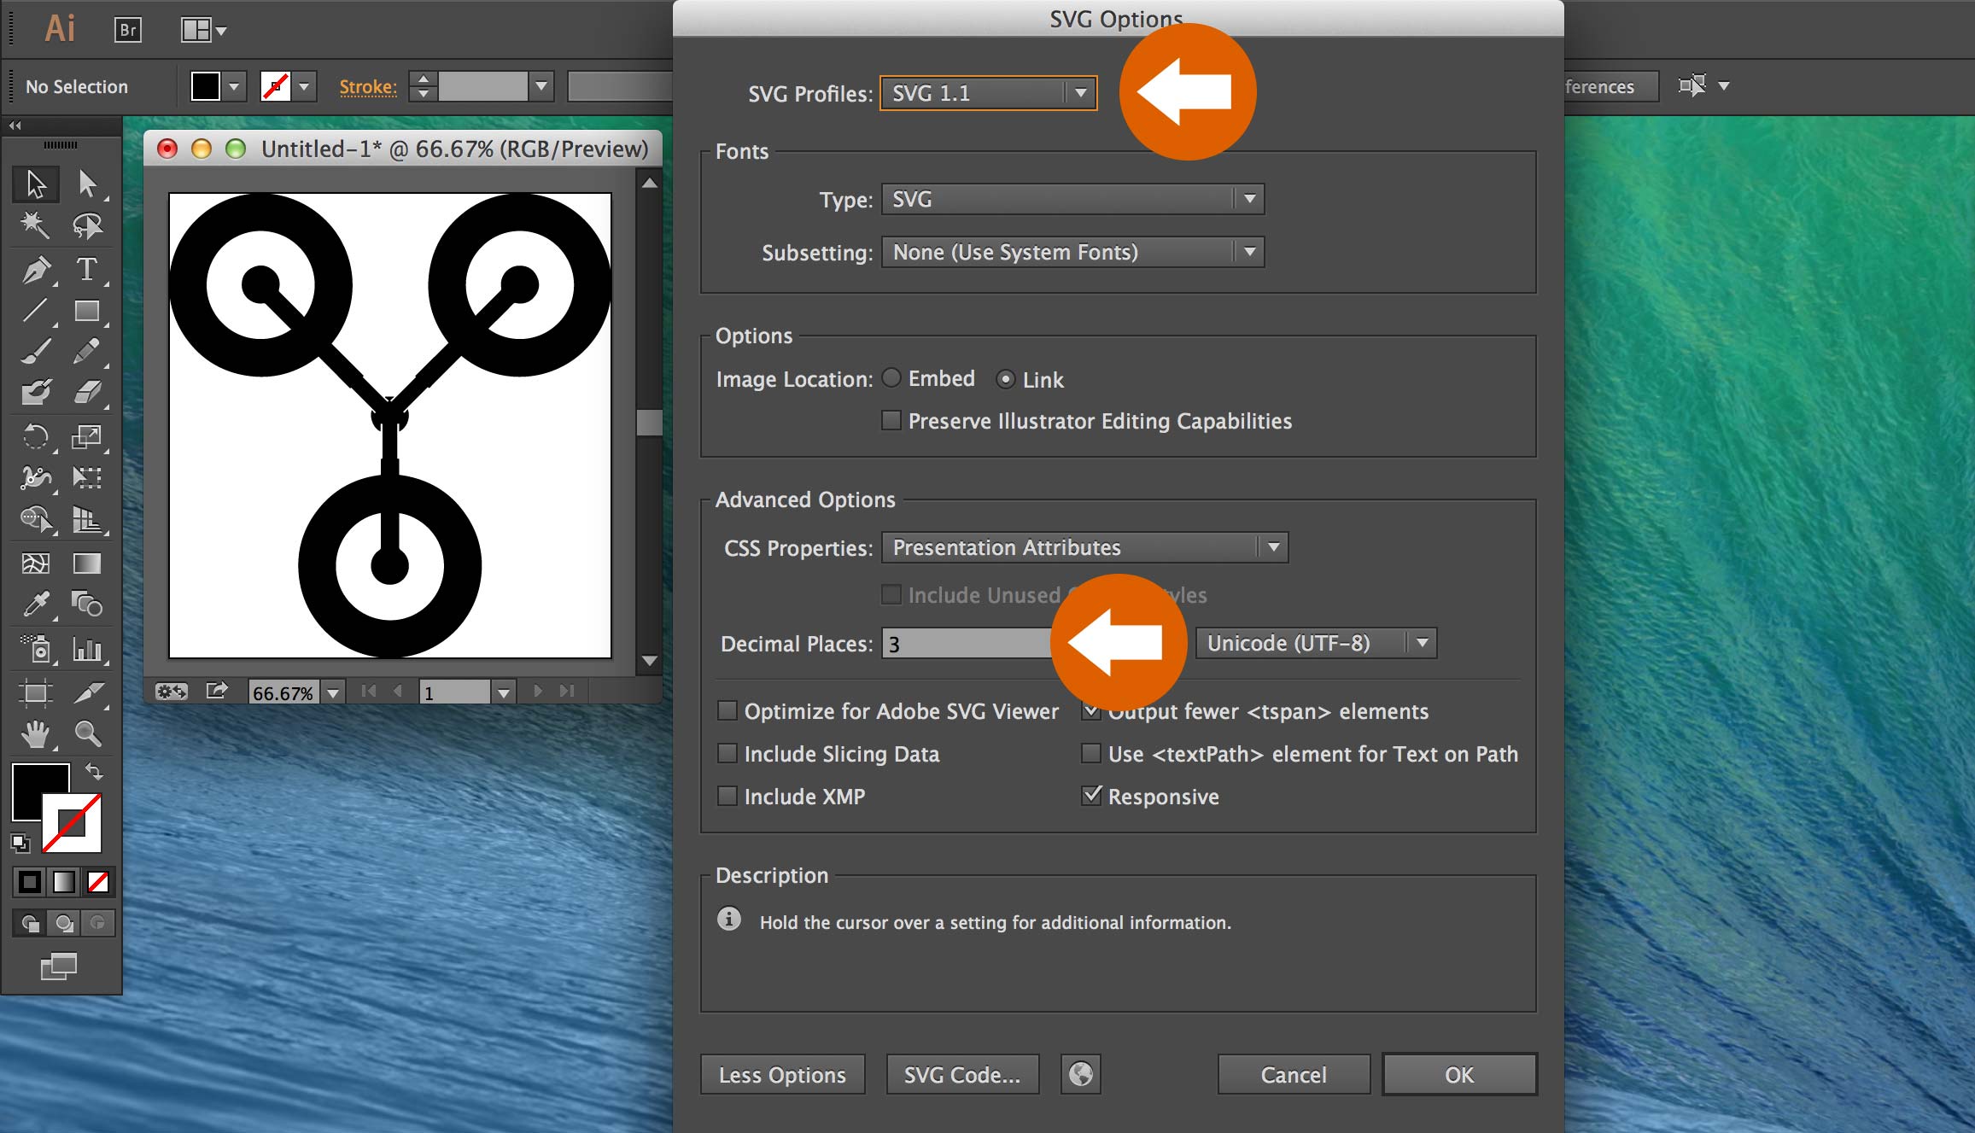Select the Width tool

click(36, 478)
